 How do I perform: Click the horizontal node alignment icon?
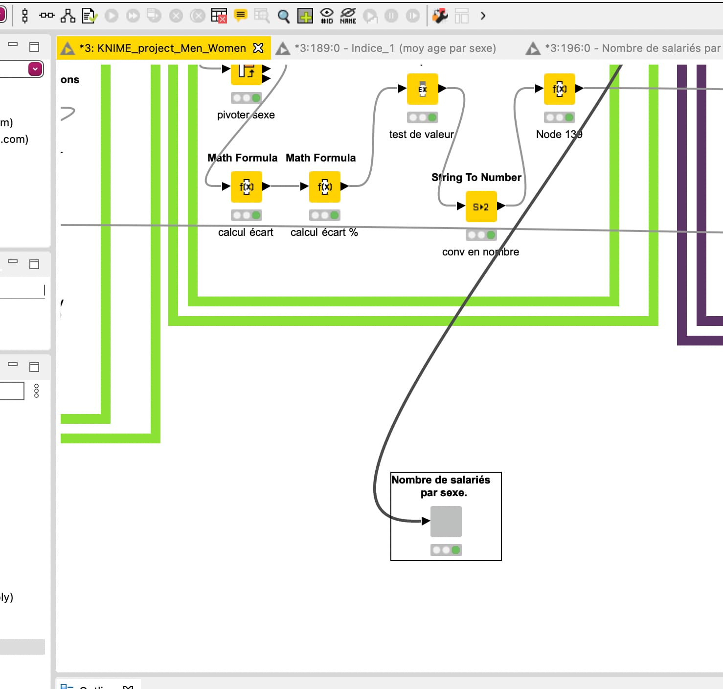point(47,16)
